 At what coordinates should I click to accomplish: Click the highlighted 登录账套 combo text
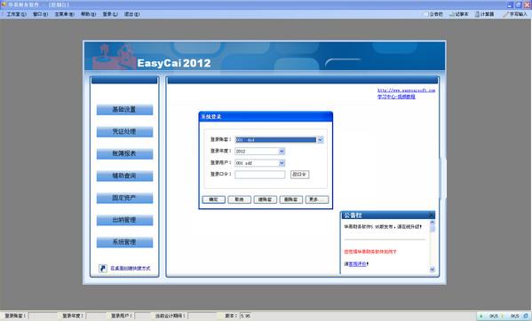[275, 140]
